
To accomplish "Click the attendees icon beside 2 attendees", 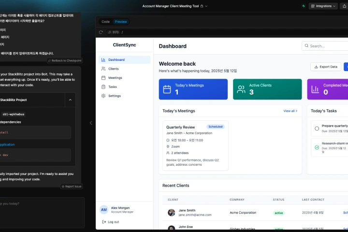I will (168, 153).
